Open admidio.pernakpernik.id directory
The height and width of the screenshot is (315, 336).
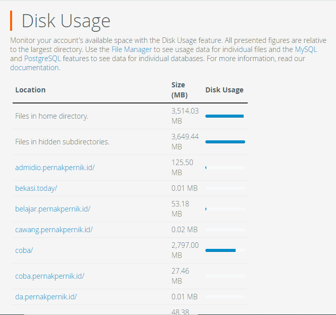pos(55,168)
